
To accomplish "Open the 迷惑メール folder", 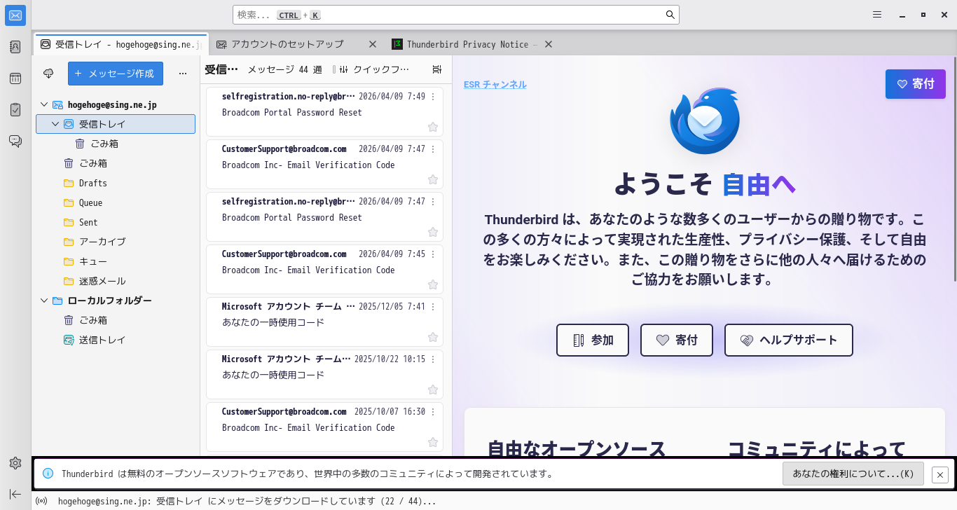I will 116,281.
